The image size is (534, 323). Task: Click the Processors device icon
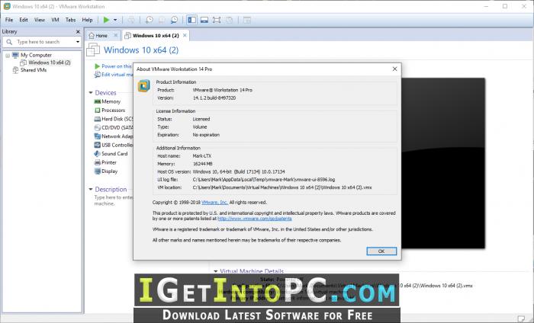pos(98,110)
